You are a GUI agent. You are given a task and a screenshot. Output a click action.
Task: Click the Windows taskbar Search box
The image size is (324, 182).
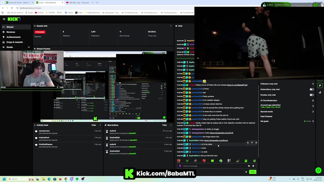21,179
